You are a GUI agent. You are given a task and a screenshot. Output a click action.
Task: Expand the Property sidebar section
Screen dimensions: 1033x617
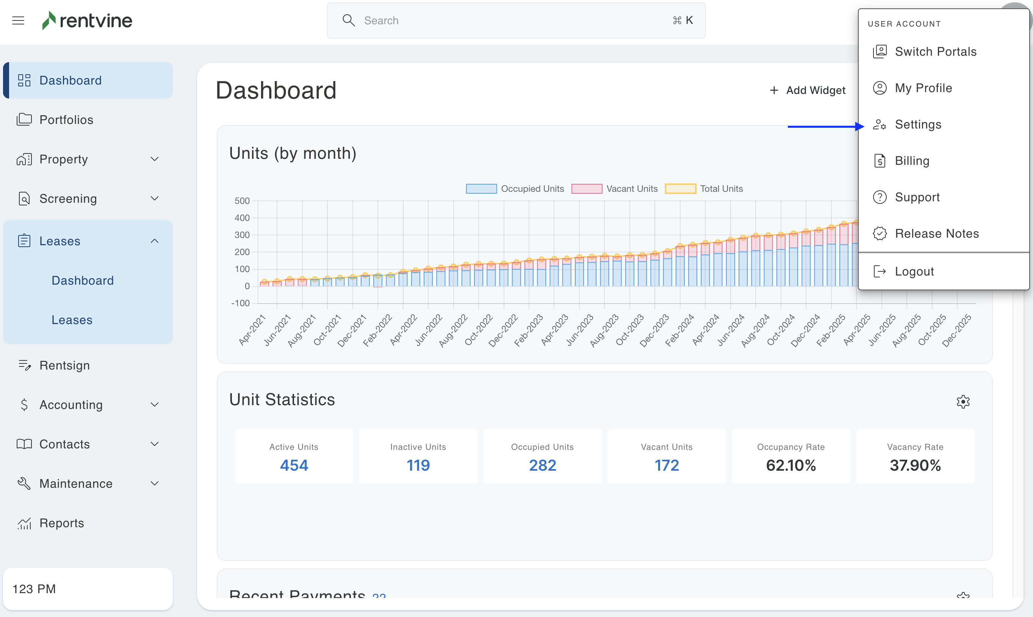tap(154, 159)
